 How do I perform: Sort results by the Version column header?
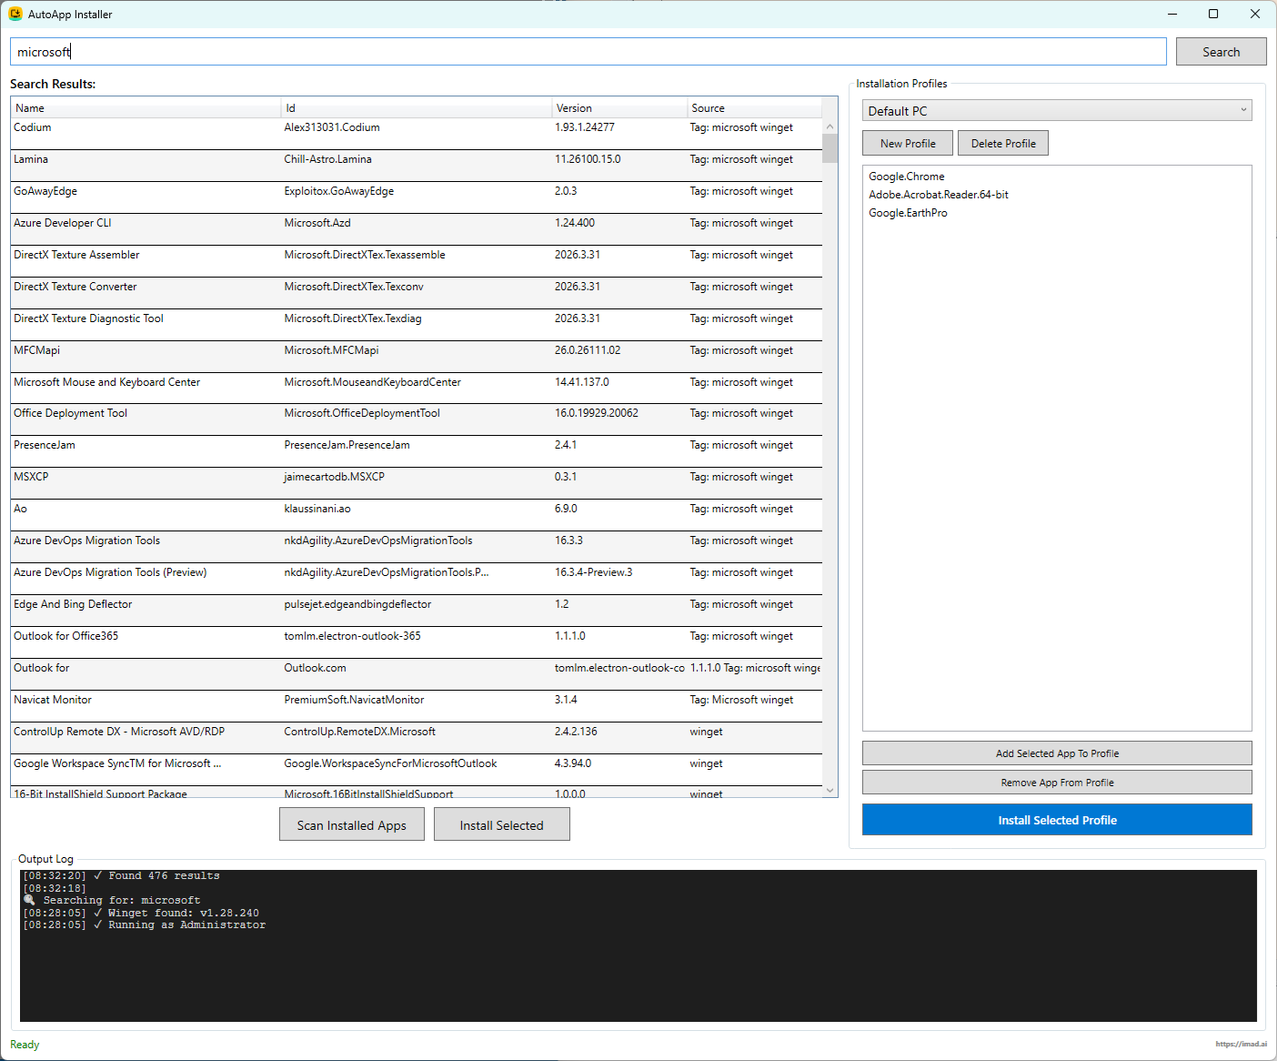pos(619,107)
